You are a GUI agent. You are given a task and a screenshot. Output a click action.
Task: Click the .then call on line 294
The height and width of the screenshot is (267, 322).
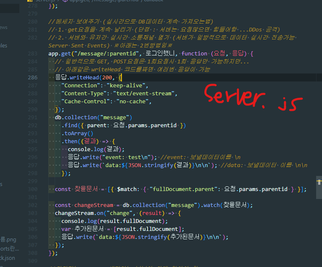(69, 141)
